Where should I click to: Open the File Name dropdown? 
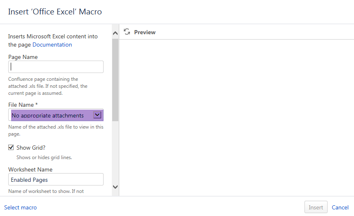56,115
